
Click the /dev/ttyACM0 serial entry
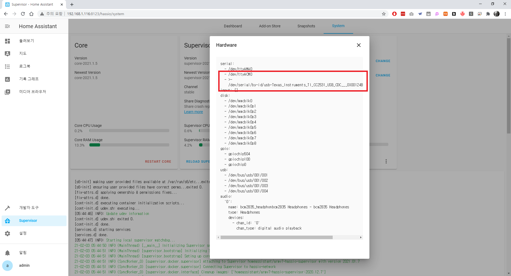tap(240, 74)
